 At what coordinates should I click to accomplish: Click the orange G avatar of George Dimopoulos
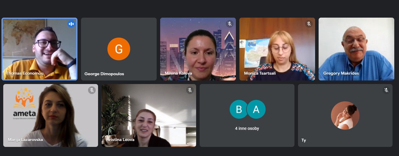tap(119, 49)
